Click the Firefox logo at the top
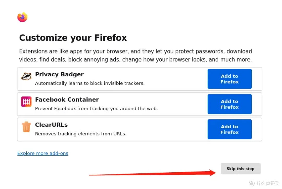282x189 pixels. pyautogui.click(x=22, y=17)
